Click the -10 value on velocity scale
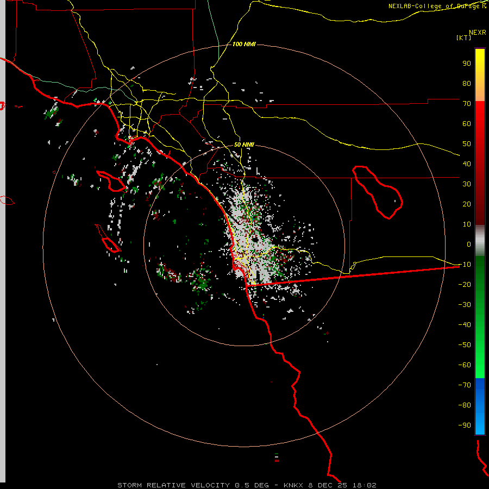Image resolution: width=489 pixels, height=489 pixels. click(x=465, y=265)
